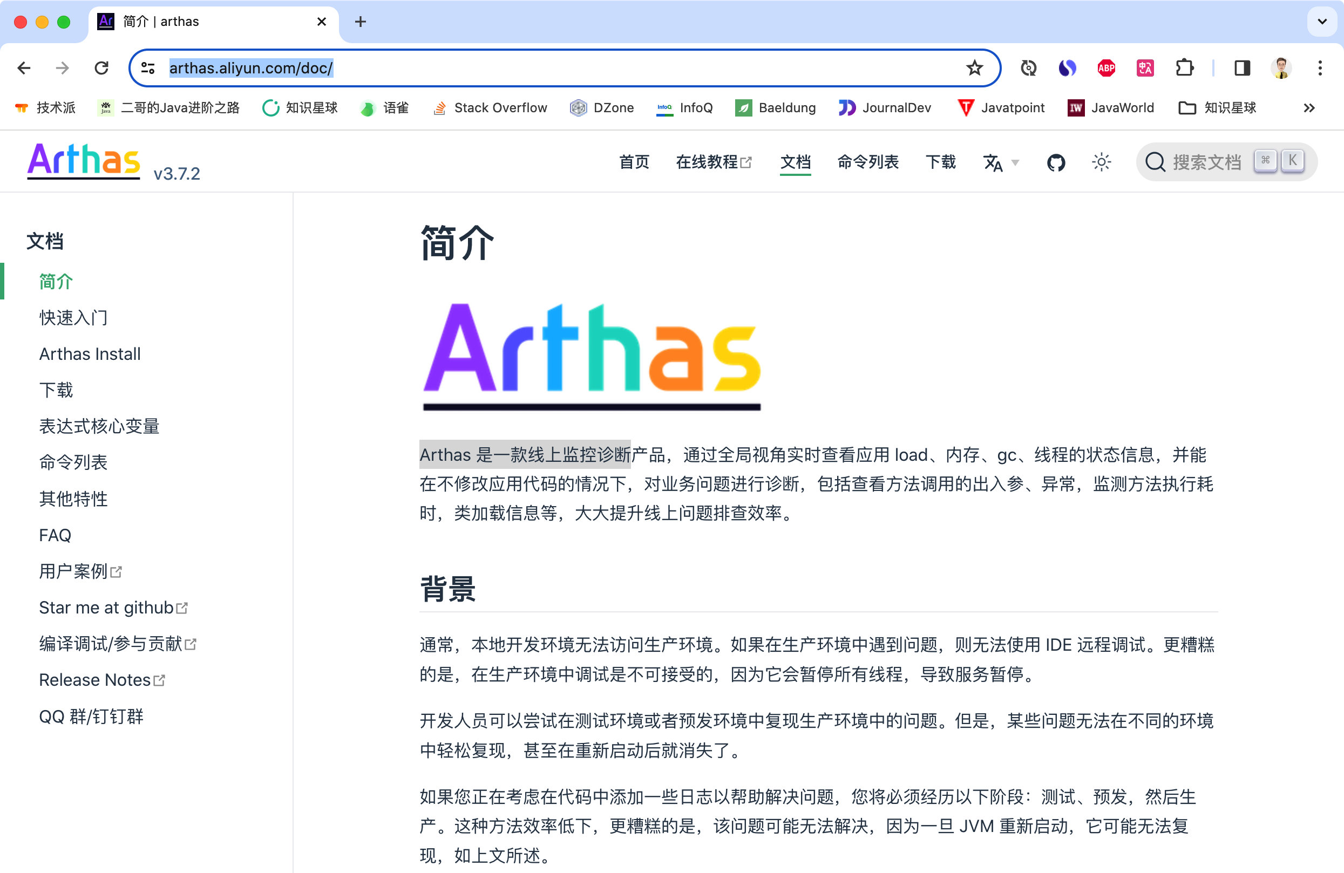The image size is (1344, 873).
Task: Click the site info icon in address bar
Action: tap(148, 69)
